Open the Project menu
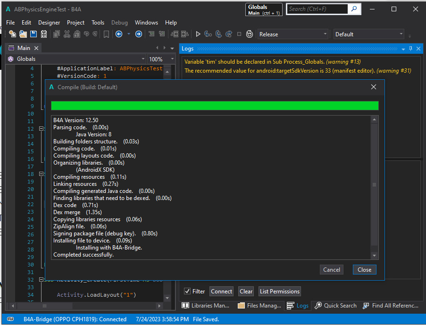The height and width of the screenshot is (325, 426). [x=75, y=23]
